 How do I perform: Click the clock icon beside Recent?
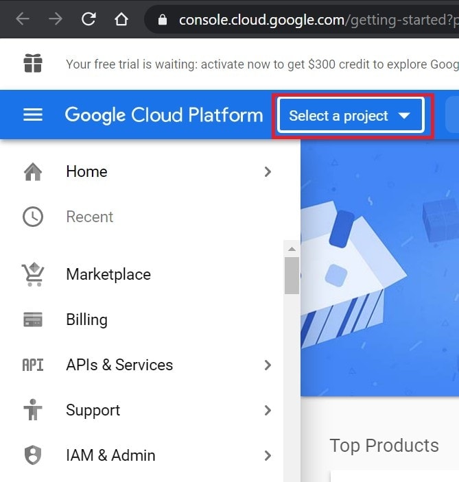33,217
